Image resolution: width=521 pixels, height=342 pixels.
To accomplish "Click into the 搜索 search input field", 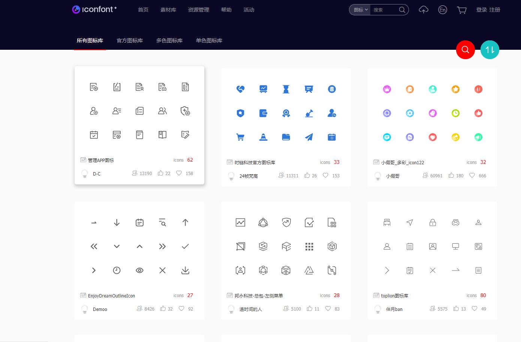I will (x=384, y=10).
